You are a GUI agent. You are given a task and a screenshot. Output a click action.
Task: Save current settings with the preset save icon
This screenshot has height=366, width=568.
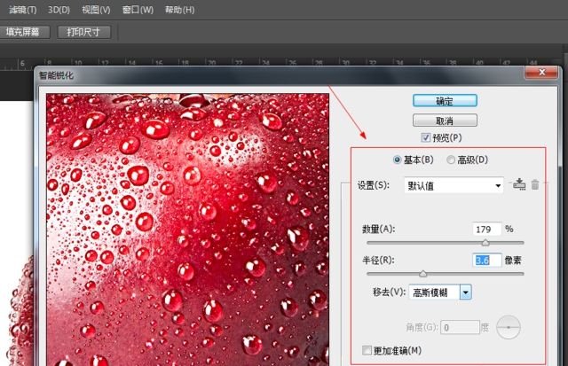click(x=520, y=184)
